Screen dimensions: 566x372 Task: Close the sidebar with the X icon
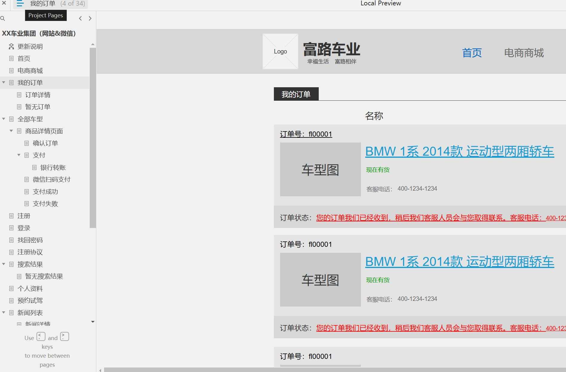[4, 4]
